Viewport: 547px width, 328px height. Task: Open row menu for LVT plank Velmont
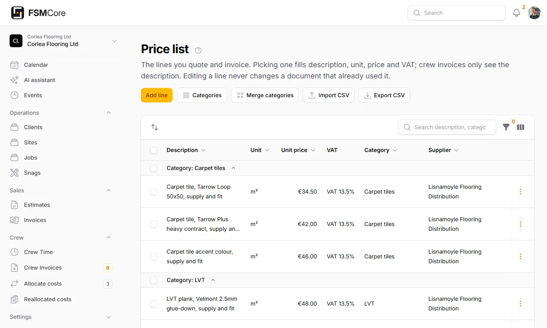[521, 304]
